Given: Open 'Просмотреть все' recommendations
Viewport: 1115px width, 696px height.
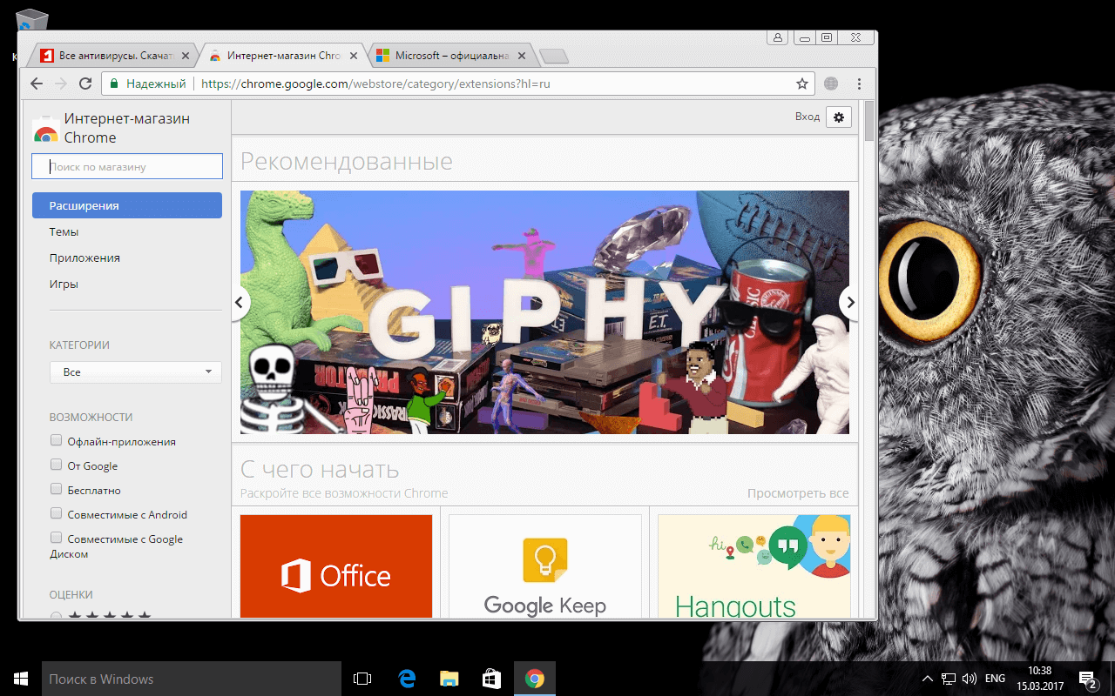Looking at the screenshot, I should tap(798, 493).
